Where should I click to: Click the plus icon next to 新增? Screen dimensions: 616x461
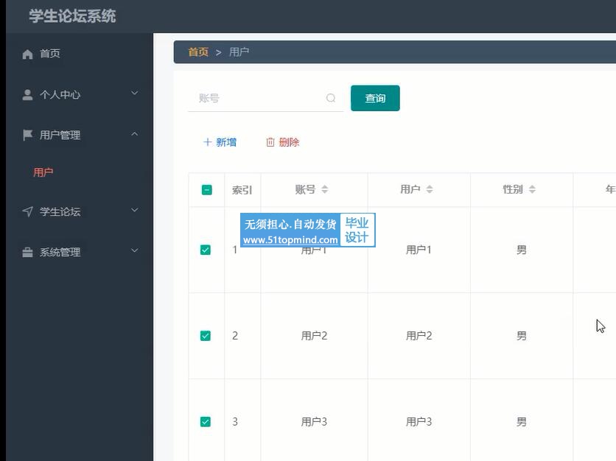point(208,142)
